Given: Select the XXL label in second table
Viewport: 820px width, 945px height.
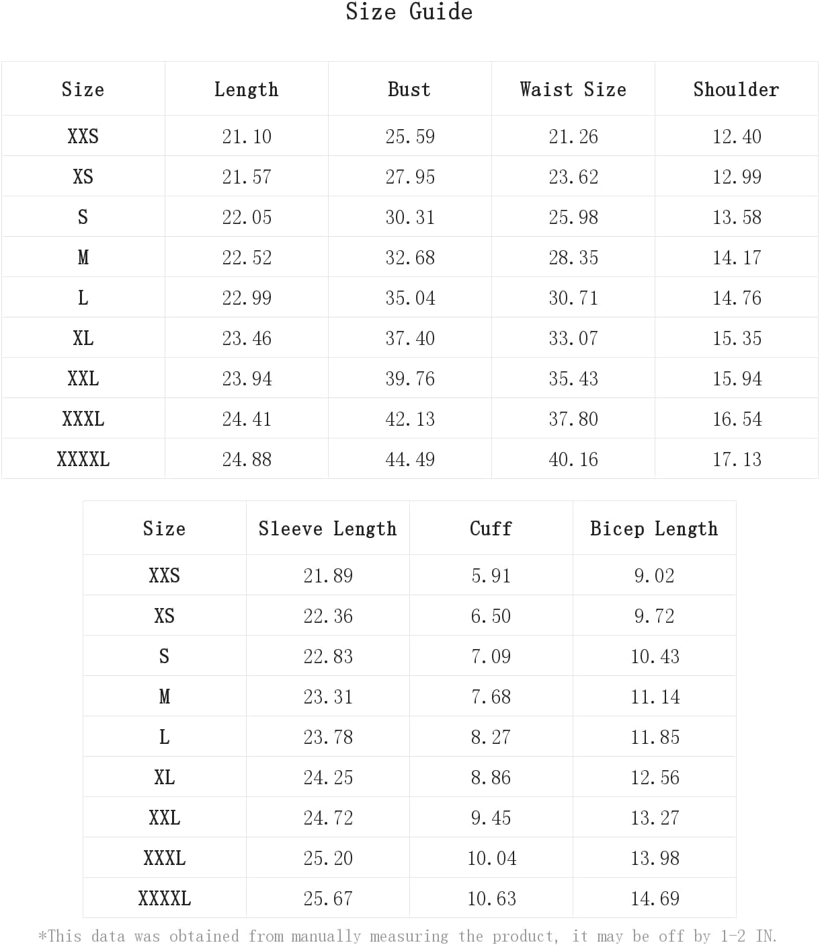Looking at the screenshot, I should (x=164, y=818).
